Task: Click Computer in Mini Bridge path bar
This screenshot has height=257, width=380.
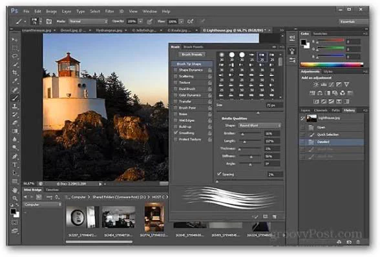Action: pos(78,197)
